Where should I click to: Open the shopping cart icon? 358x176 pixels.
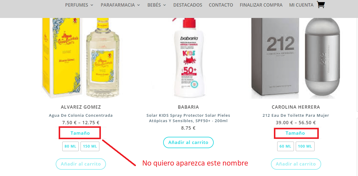pos(321,4)
